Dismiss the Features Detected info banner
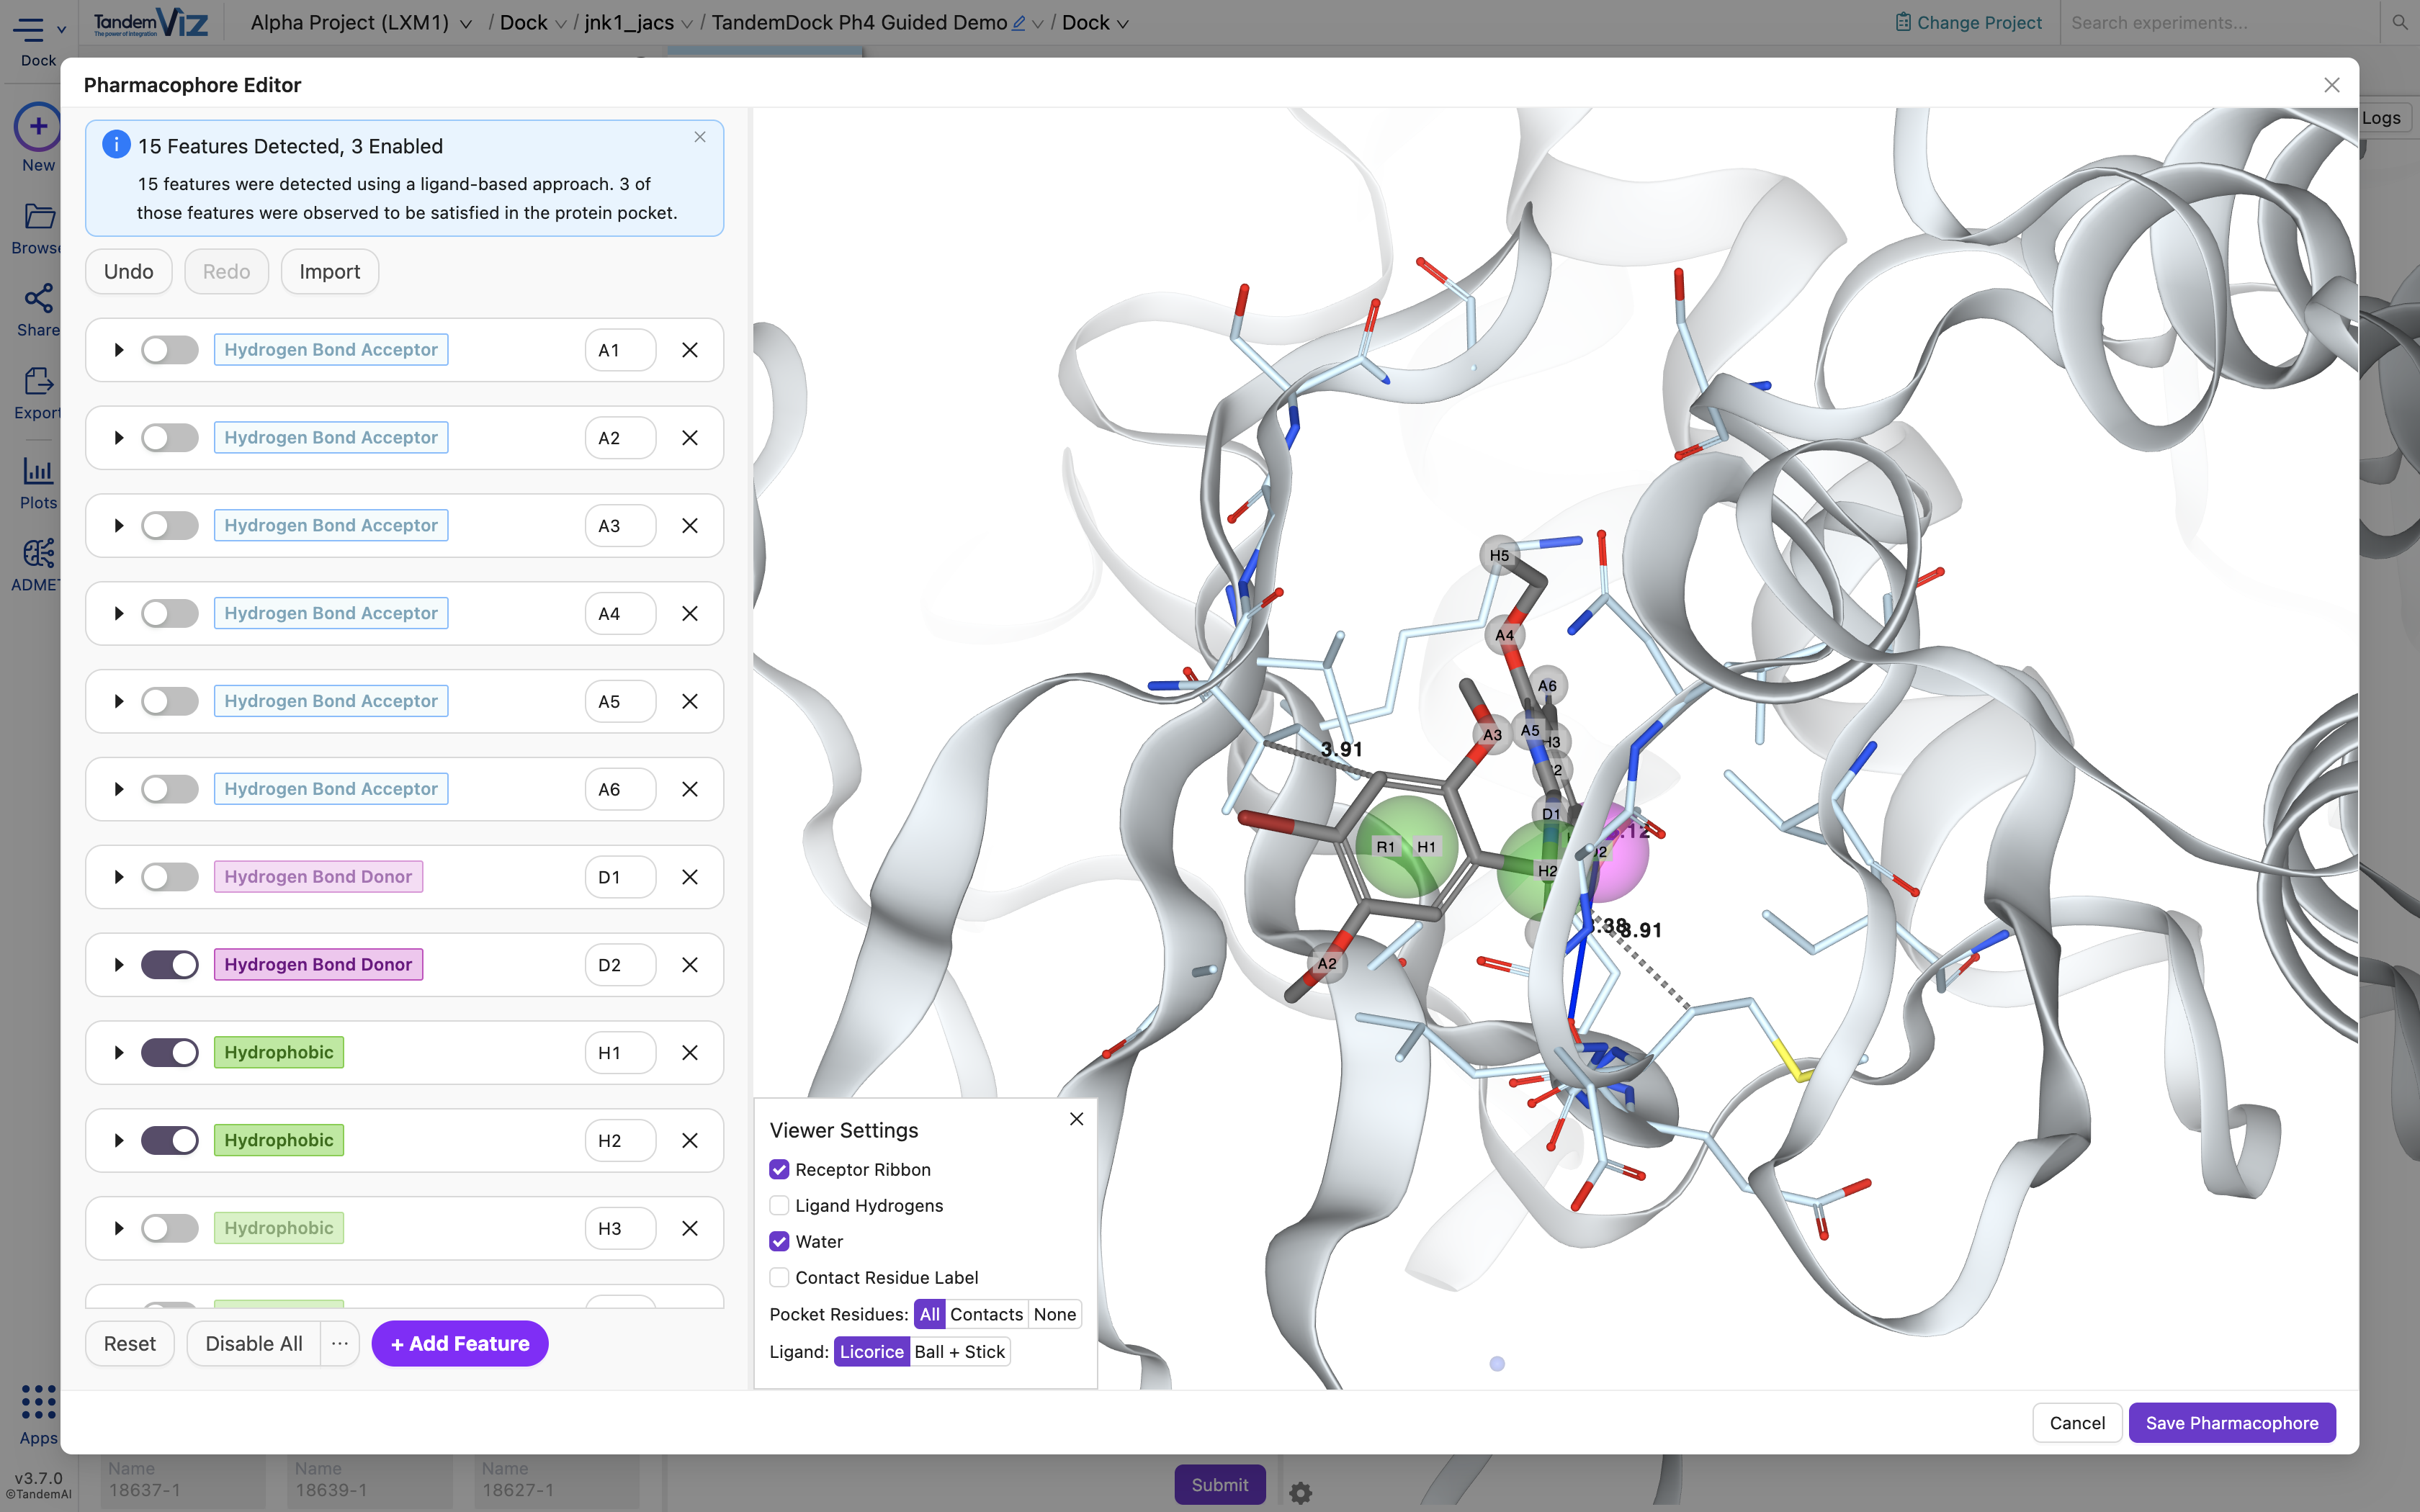Screen dimensions: 2420x1512 click(700, 137)
